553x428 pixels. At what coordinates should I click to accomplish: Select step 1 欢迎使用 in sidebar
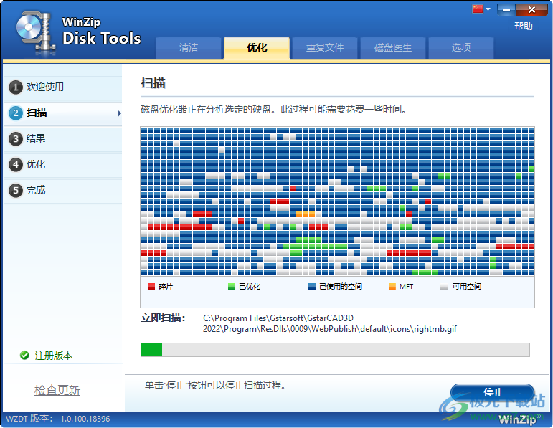click(63, 87)
